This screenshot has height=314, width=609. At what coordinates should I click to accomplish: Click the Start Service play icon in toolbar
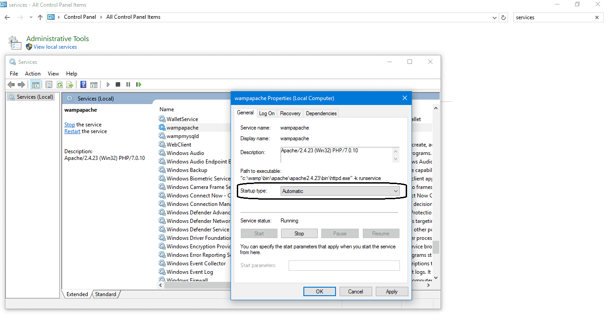click(x=108, y=84)
